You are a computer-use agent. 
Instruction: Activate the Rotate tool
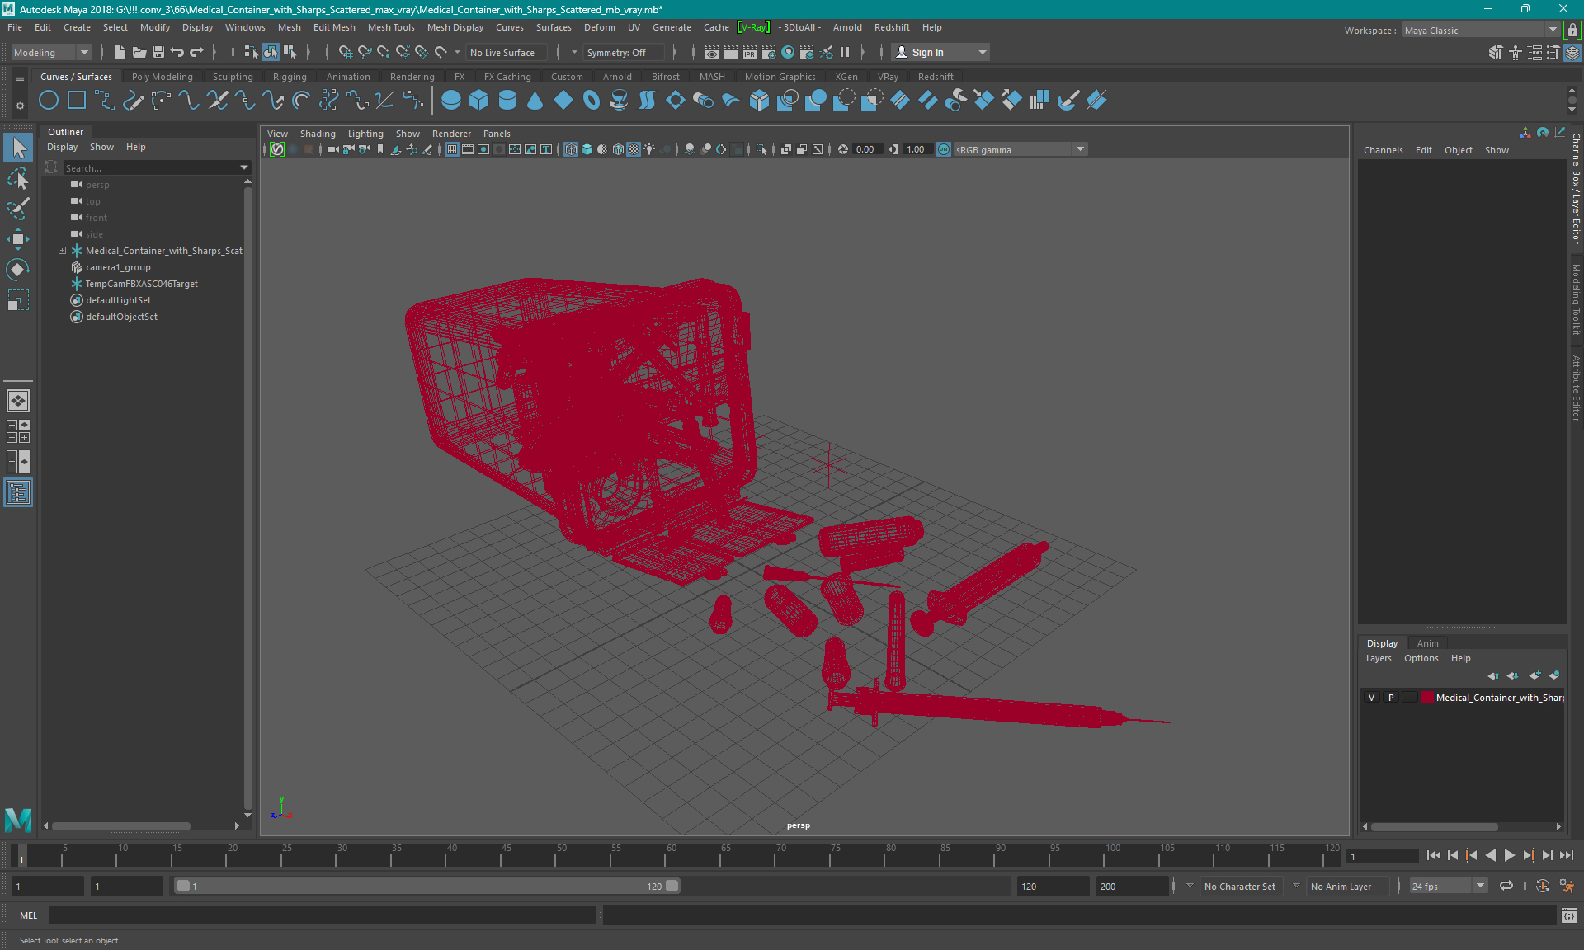pyautogui.click(x=18, y=270)
